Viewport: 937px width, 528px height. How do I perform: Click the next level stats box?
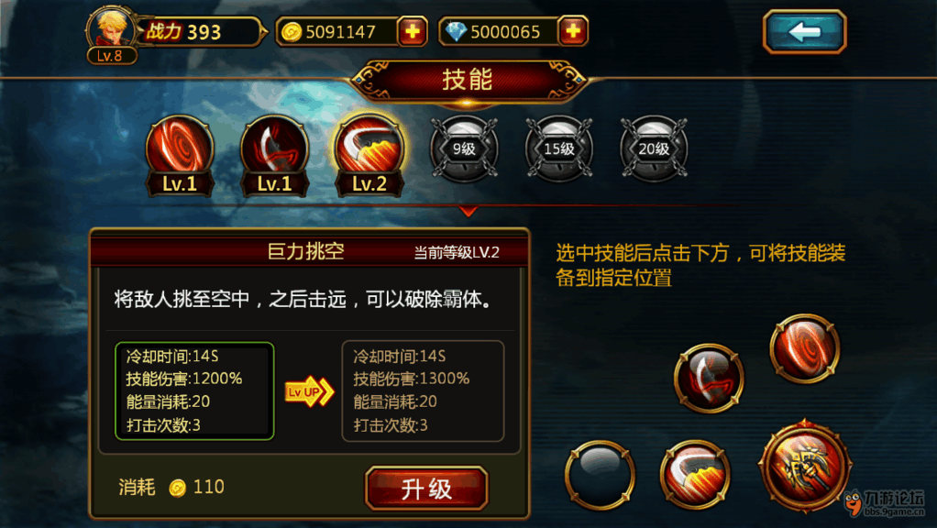click(x=423, y=391)
